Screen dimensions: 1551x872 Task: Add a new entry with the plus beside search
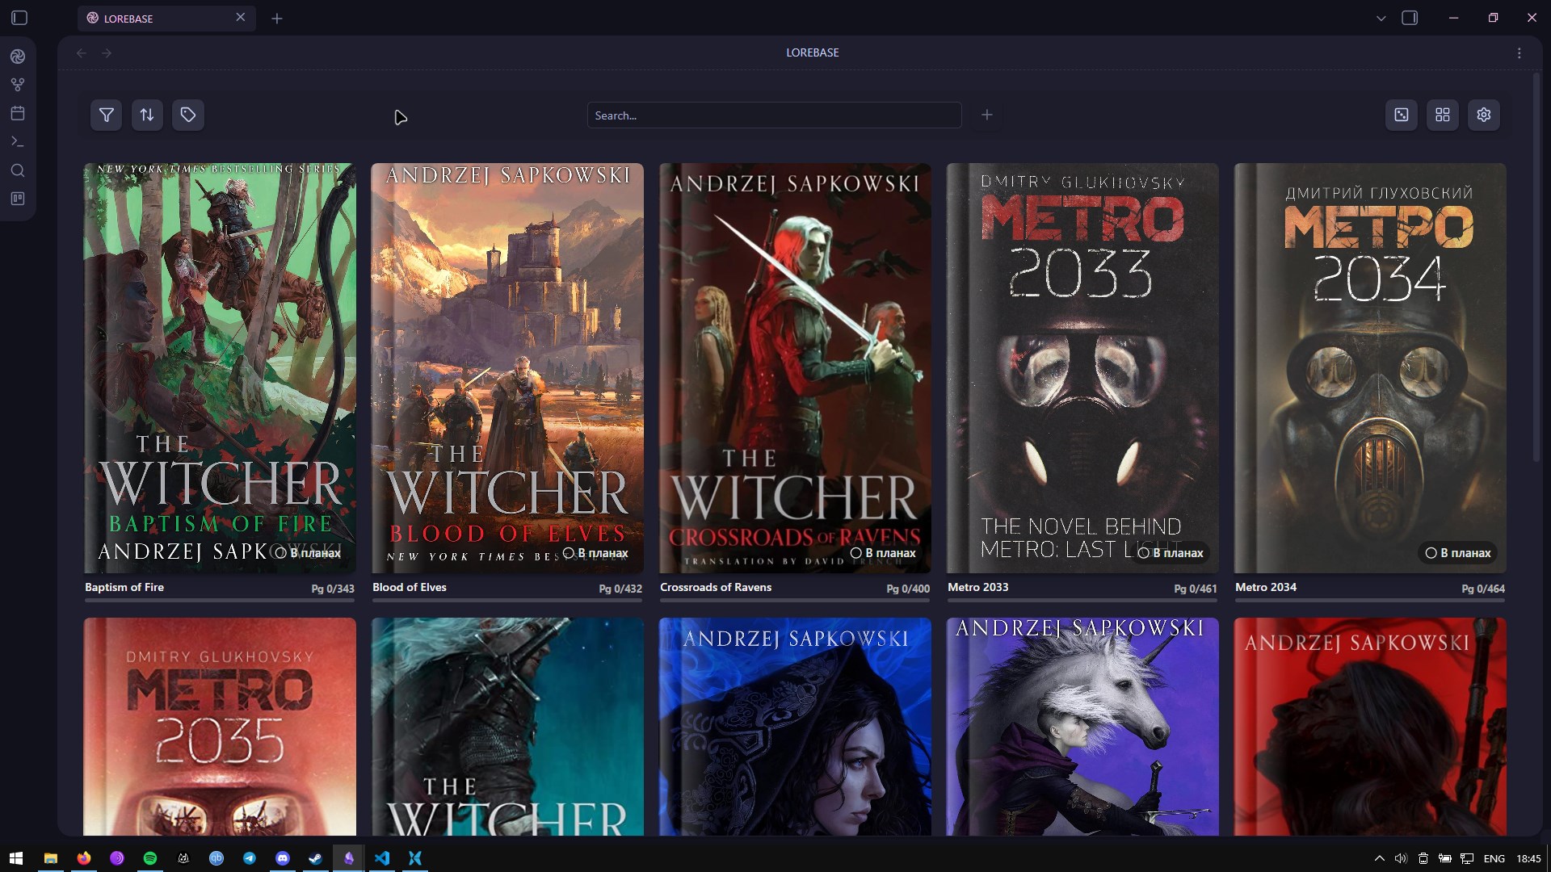pos(987,115)
